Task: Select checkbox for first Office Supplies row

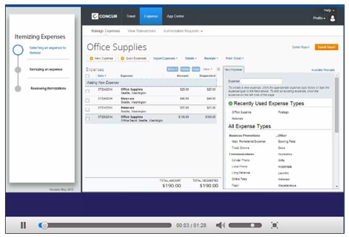Action: pyautogui.click(x=88, y=91)
